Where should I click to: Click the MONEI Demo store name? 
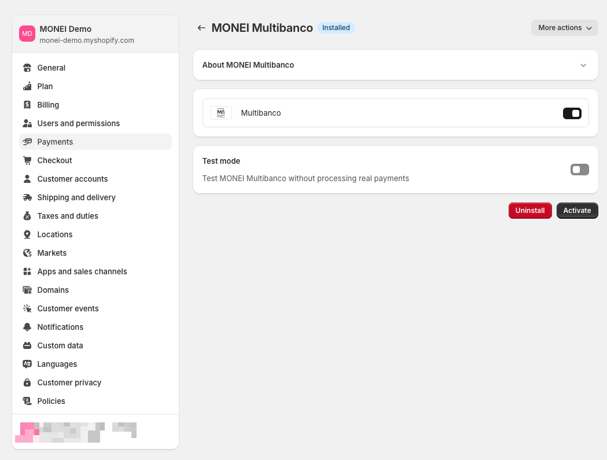tap(65, 29)
